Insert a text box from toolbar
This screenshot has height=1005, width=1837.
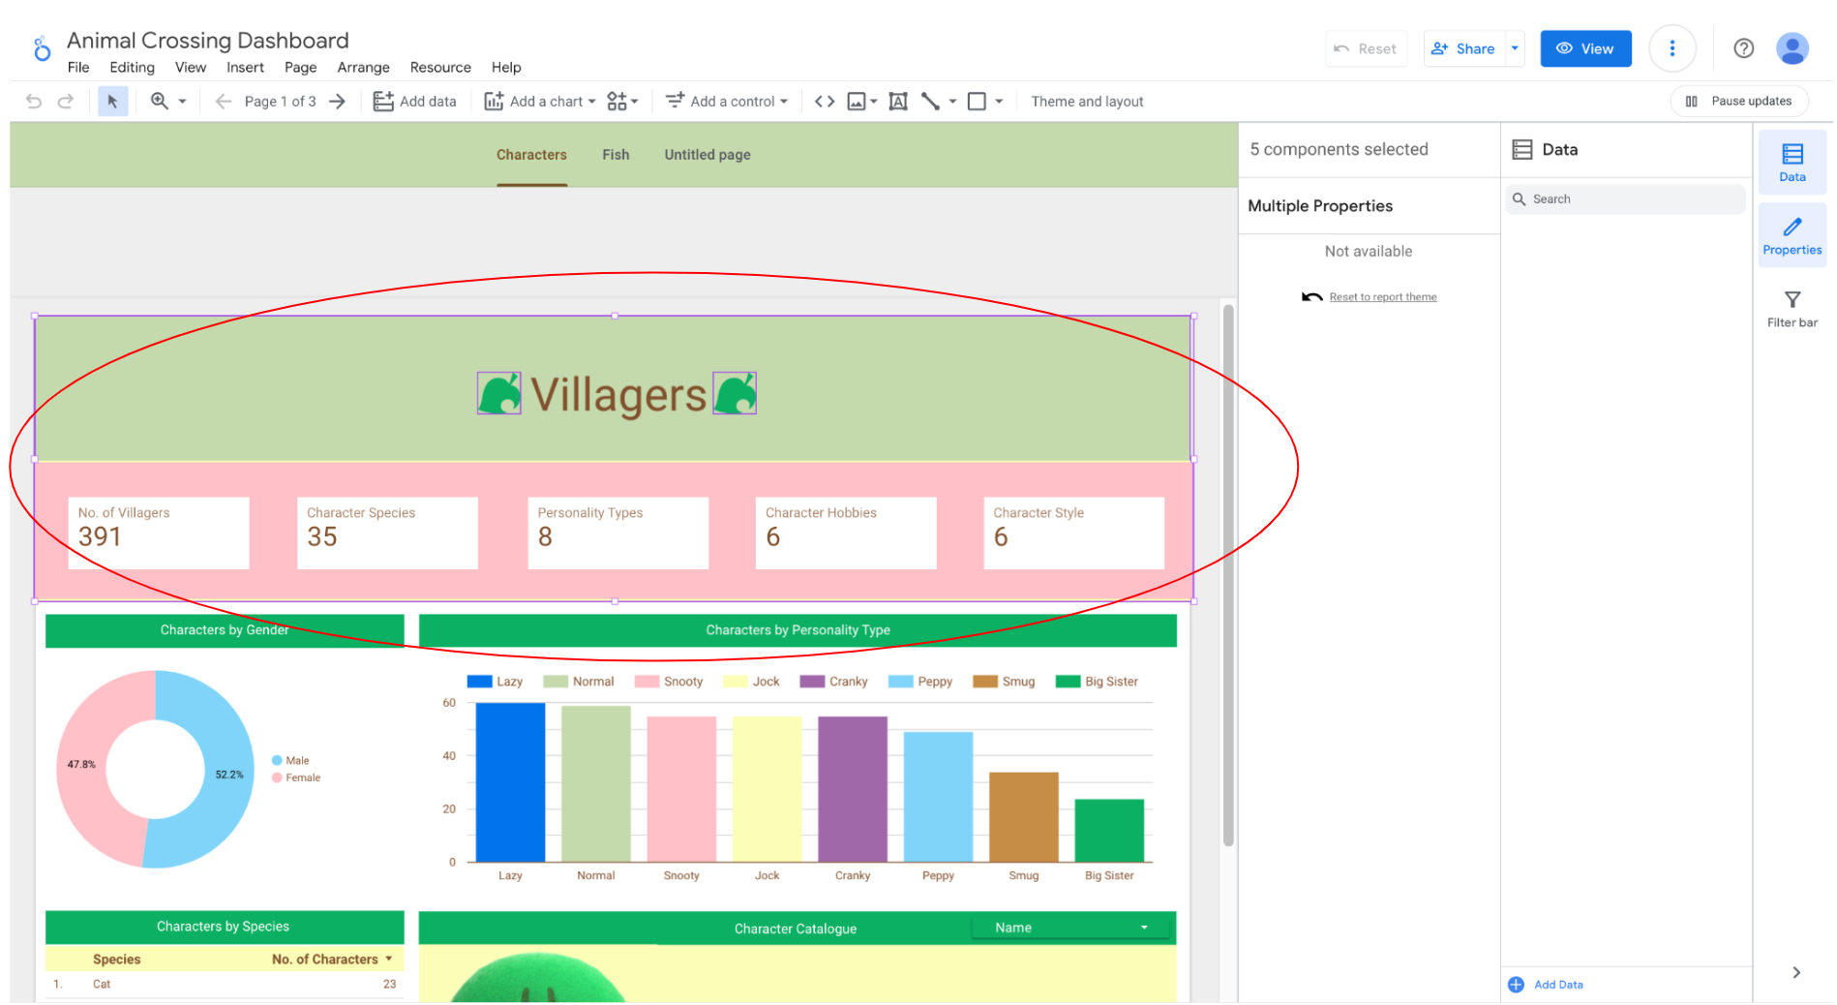coord(897,102)
